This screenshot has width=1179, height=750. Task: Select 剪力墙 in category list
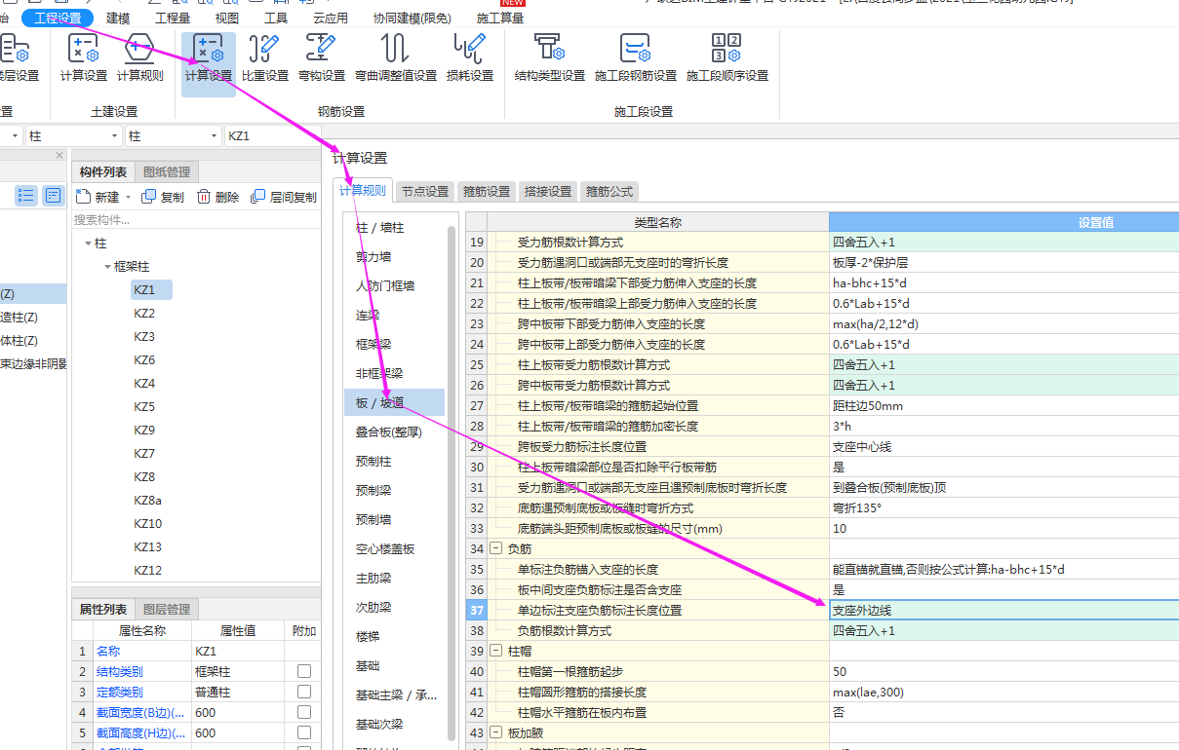[395, 256]
